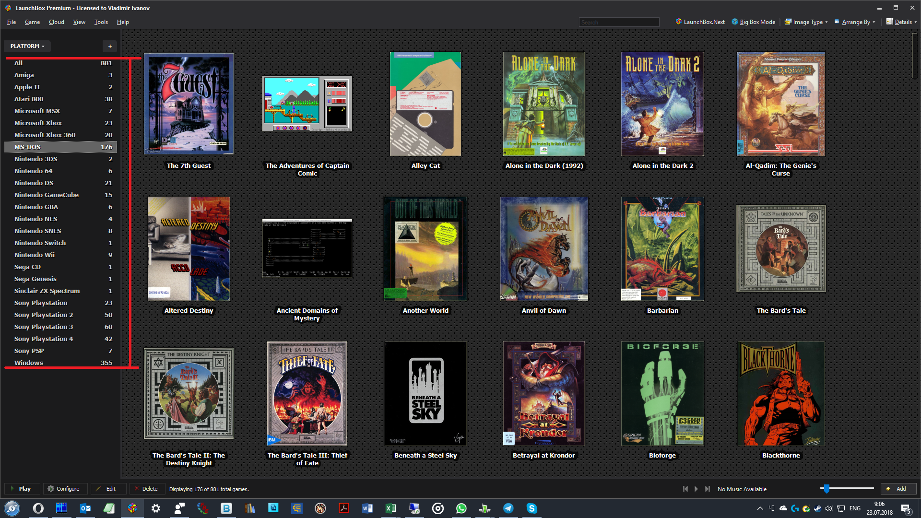
Task: Select the Microsoft Xbox 360 platform
Action: (60, 135)
